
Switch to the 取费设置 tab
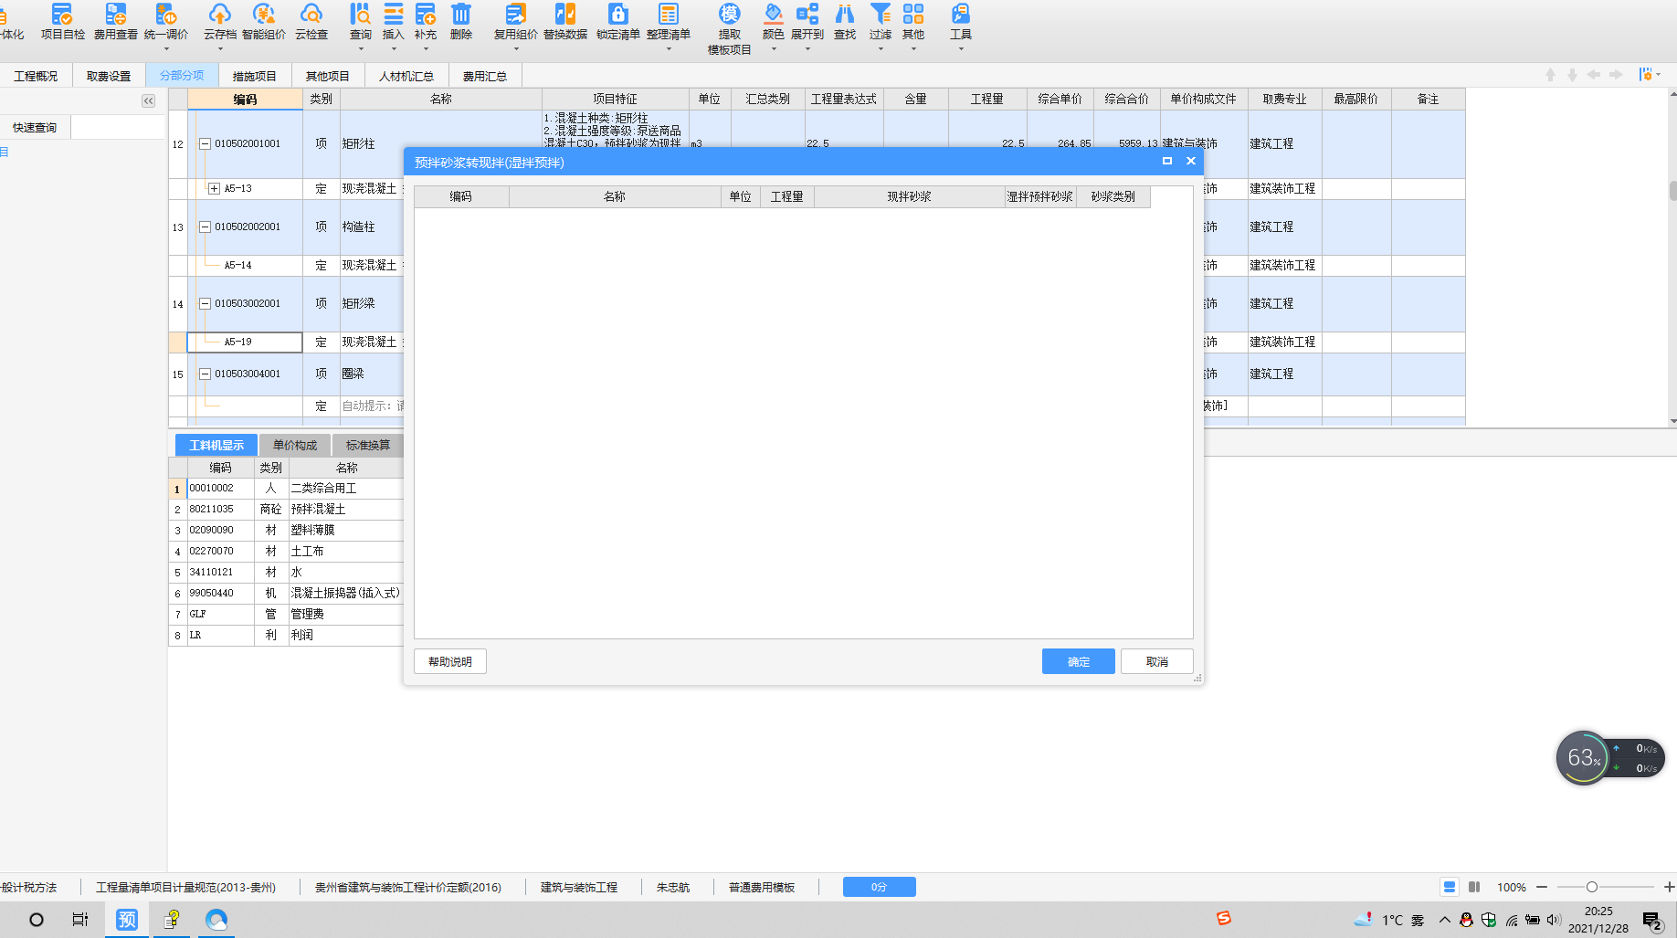coord(109,76)
